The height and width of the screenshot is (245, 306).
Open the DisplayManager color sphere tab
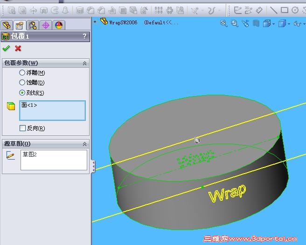[59, 25]
